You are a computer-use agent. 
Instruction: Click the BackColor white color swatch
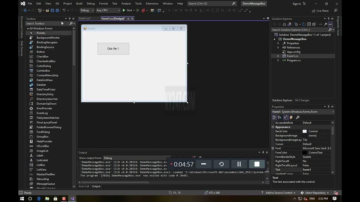tap(305, 131)
